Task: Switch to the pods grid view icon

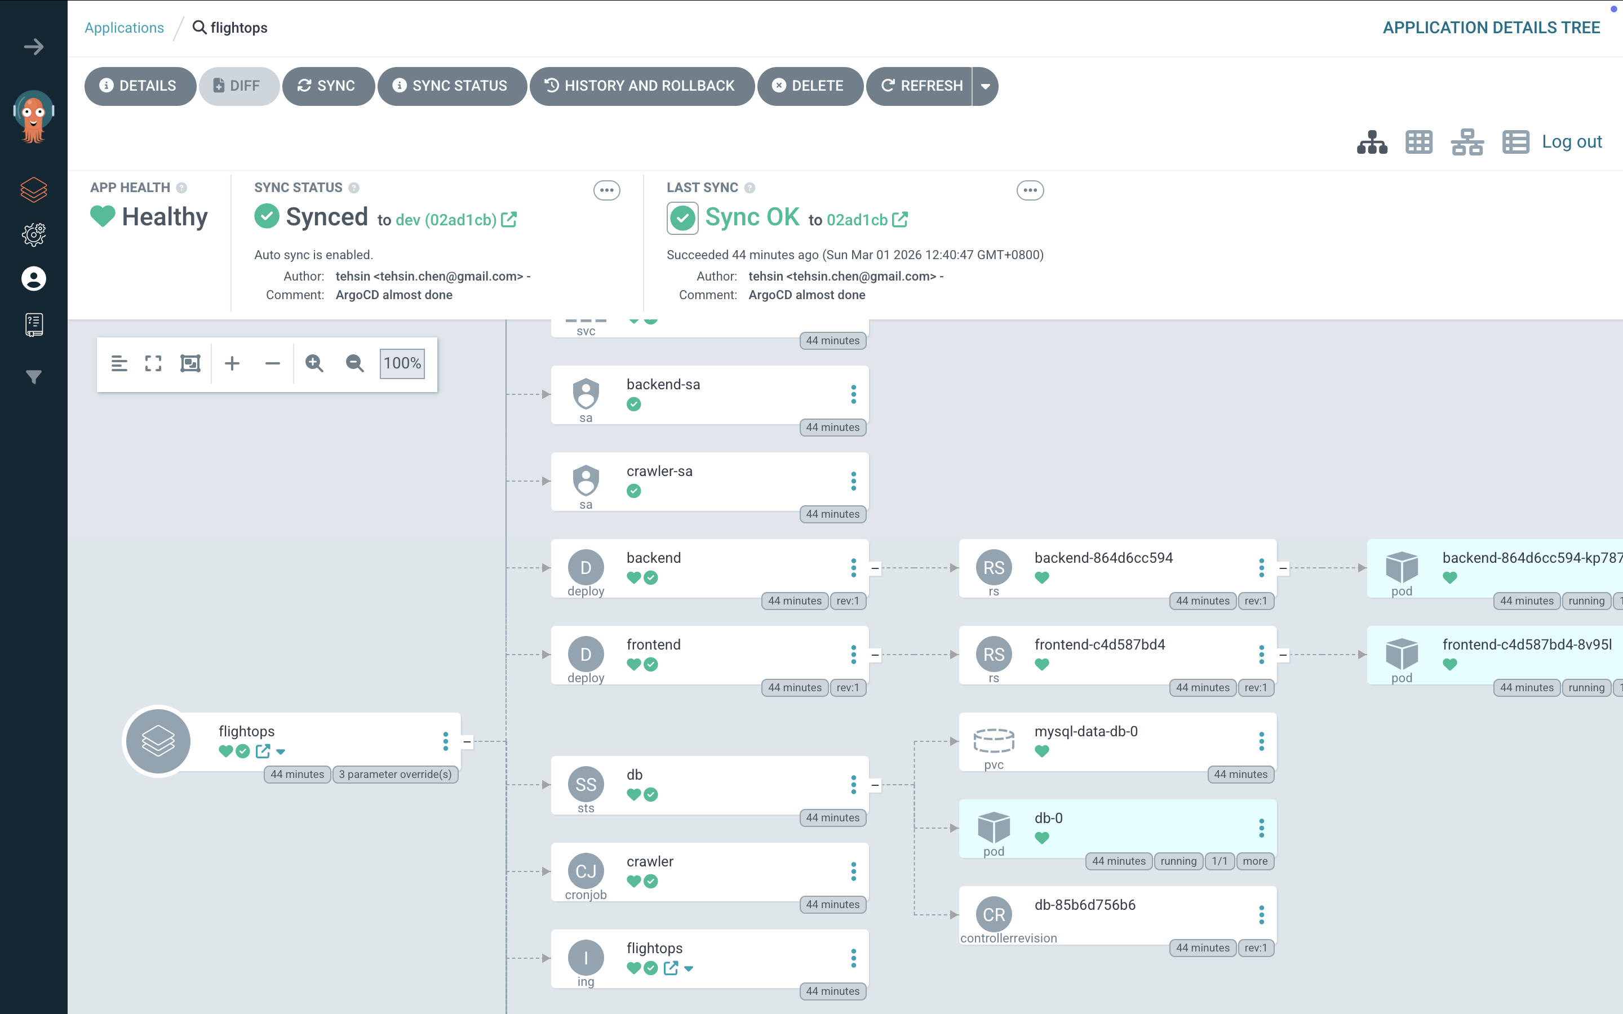Action: click(1418, 142)
